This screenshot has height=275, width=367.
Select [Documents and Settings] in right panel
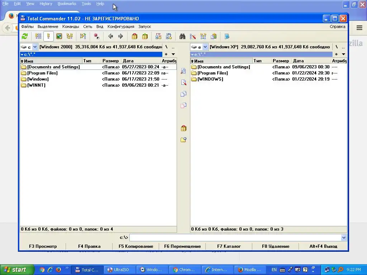pos(268,67)
